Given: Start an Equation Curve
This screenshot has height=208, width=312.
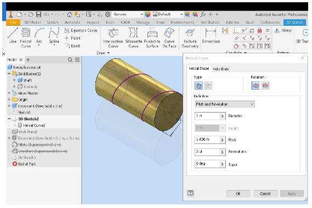Looking at the screenshot, I should 81,30.
